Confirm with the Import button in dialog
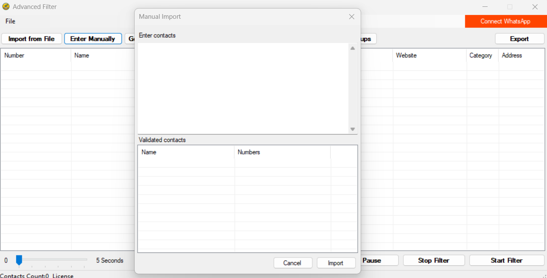Viewport: 547px width, 278px height. 336,263
